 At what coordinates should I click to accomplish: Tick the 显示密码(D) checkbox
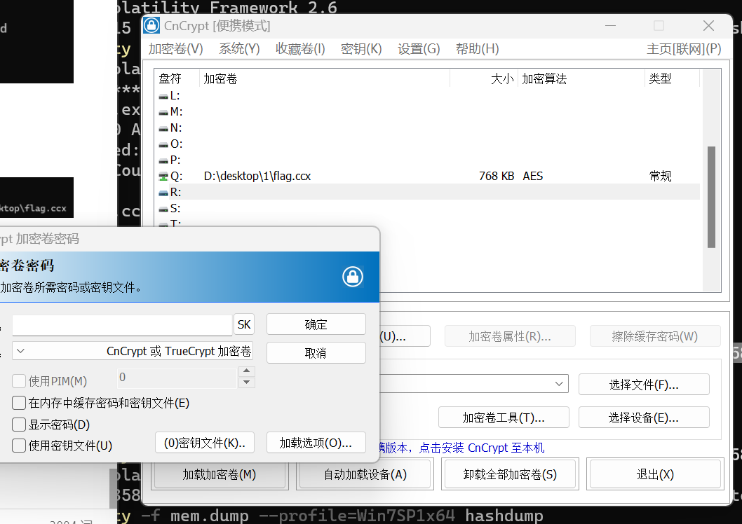point(19,425)
